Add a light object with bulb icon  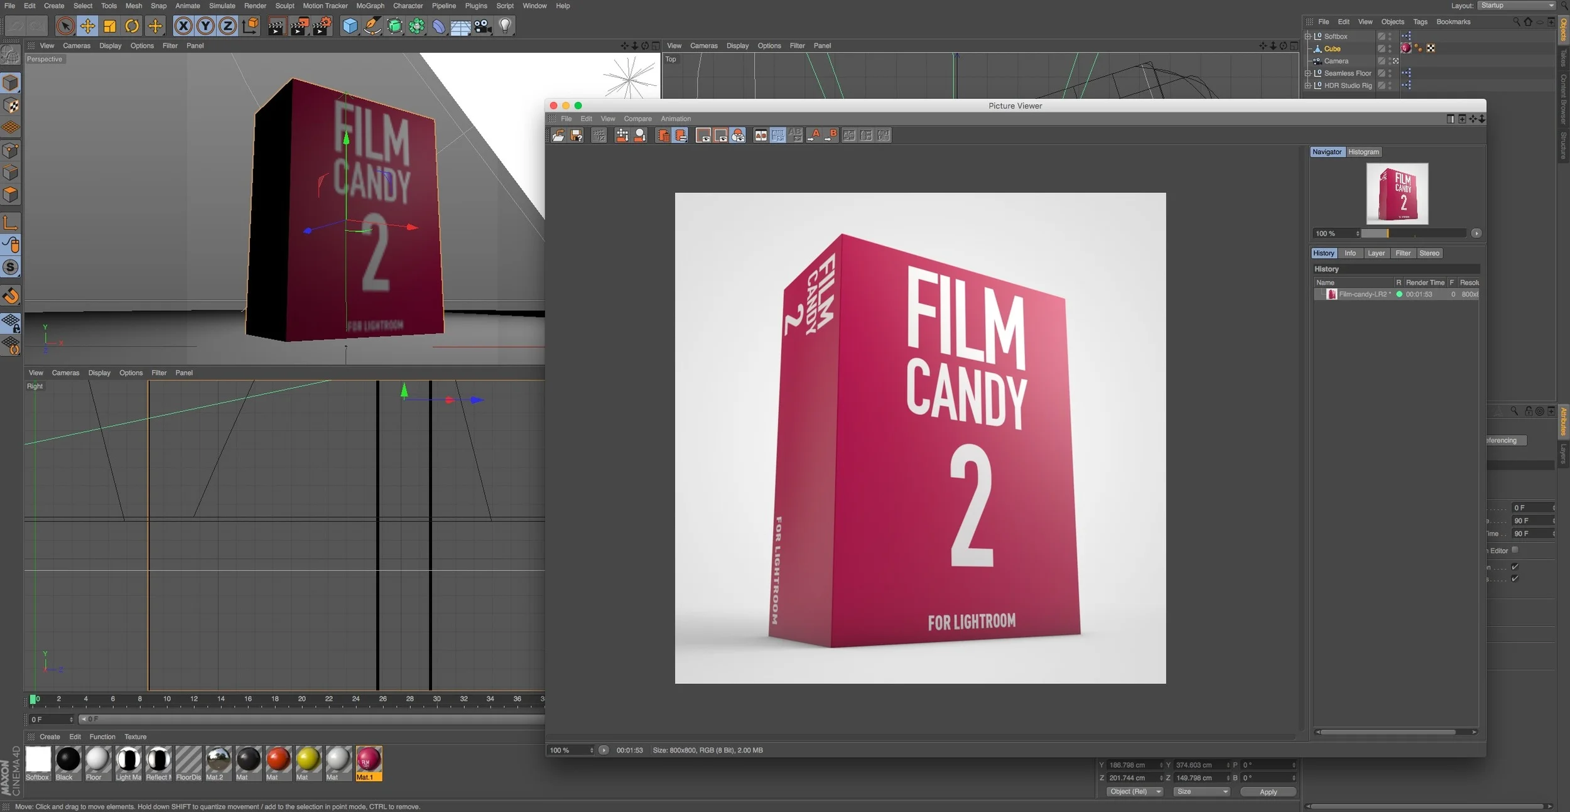click(x=505, y=26)
